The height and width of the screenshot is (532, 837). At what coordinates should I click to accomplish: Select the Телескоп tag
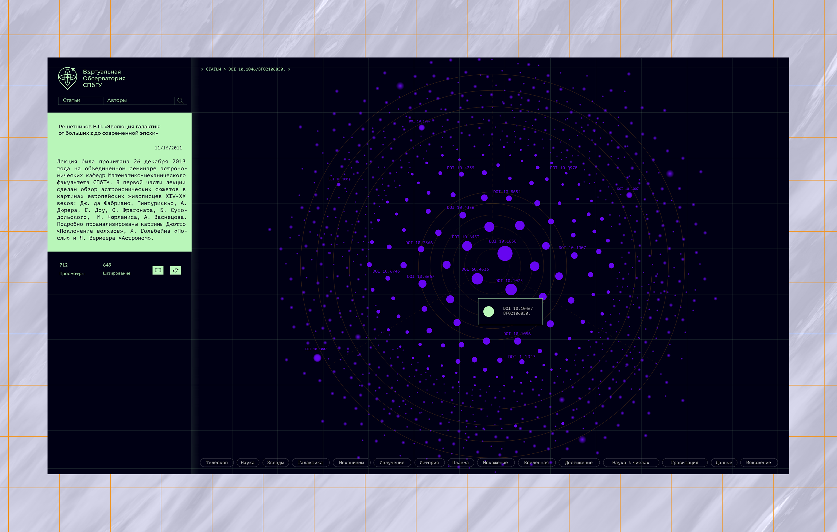tap(216, 462)
